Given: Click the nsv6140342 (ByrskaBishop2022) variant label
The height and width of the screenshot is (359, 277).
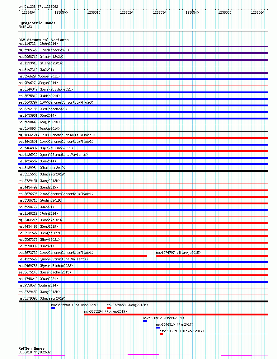Looking at the screenshot, I should coord(46,89).
